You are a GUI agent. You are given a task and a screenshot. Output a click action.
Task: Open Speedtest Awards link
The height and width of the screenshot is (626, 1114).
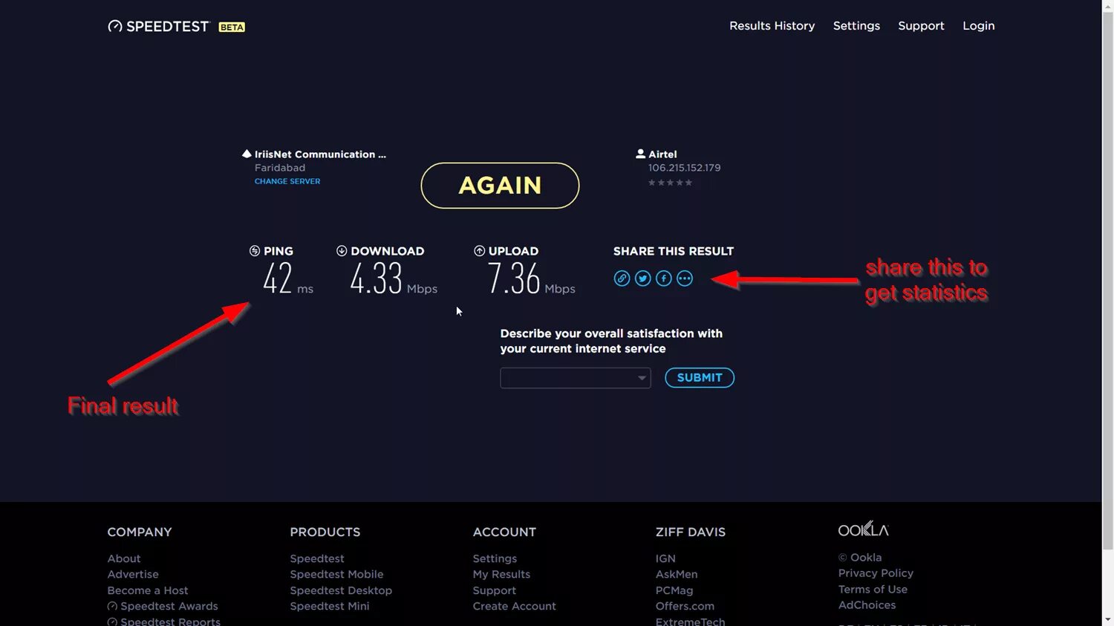coord(163,606)
